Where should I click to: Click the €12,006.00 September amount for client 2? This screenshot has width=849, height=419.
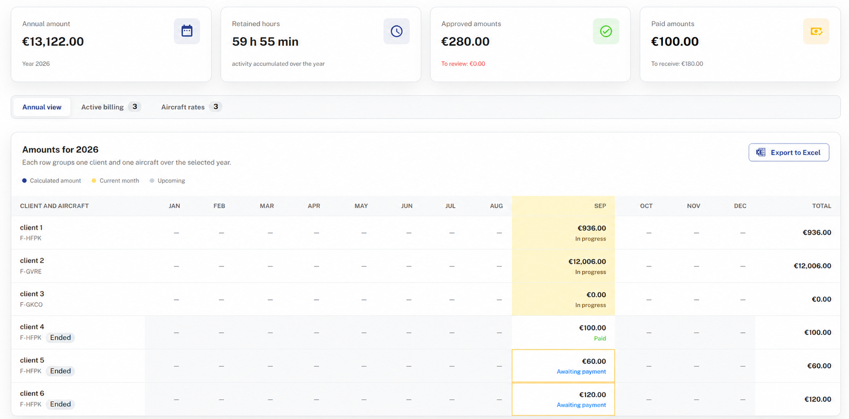click(587, 262)
